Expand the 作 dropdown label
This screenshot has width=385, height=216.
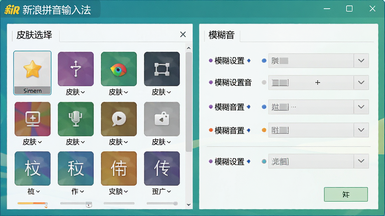click(77, 191)
